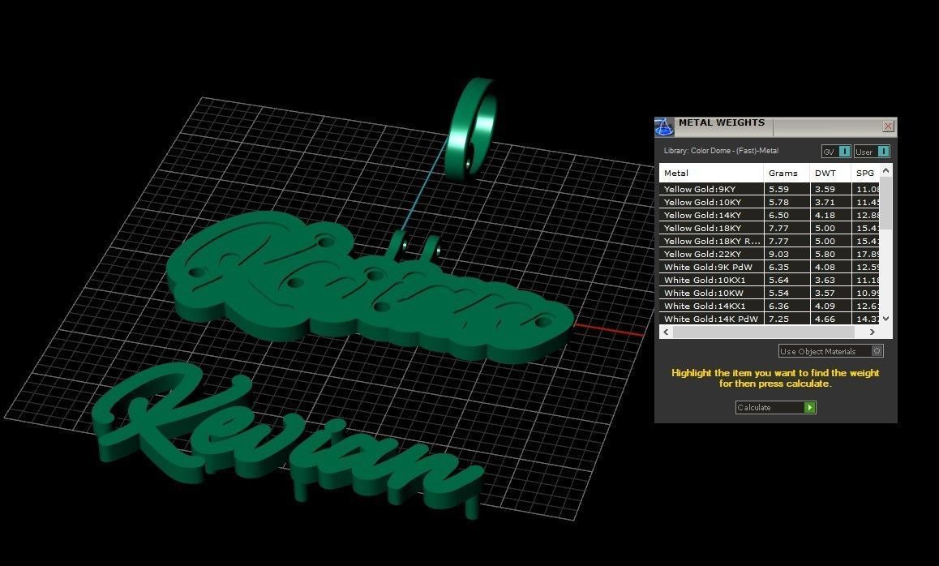Select the Yellow Gold:18KY R... row

(770, 241)
